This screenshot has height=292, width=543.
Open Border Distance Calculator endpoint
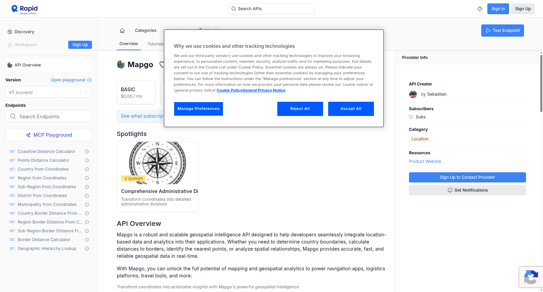pyautogui.click(x=44, y=240)
